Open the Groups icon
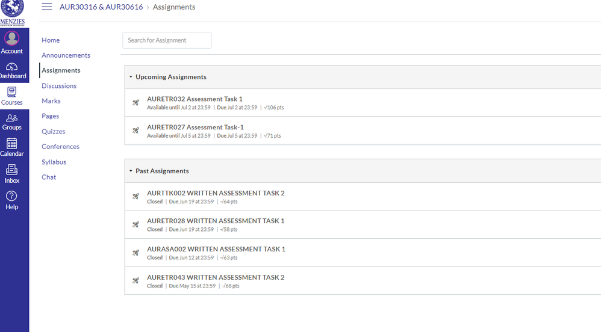601x332 pixels. click(x=12, y=118)
